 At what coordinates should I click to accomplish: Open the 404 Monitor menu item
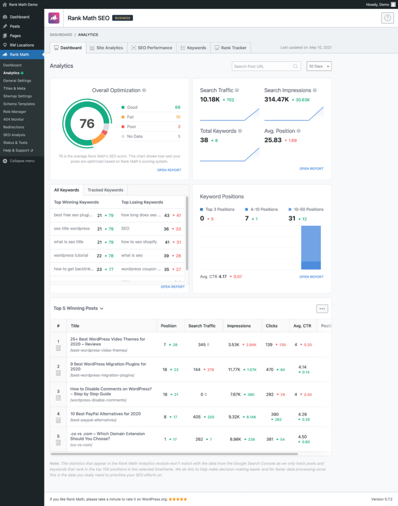tap(13, 120)
